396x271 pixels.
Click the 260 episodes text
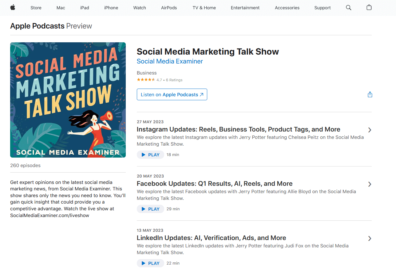click(x=25, y=166)
